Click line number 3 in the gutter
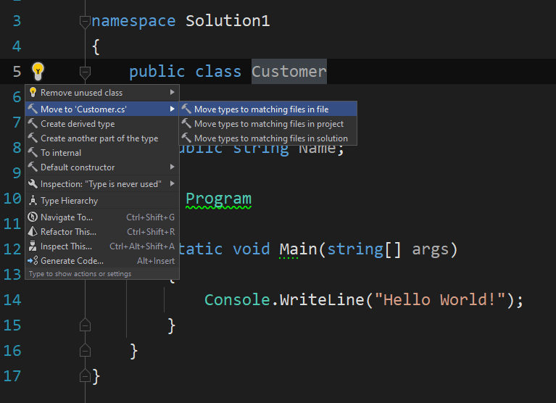The width and height of the screenshot is (556, 403). tap(17, 20)
